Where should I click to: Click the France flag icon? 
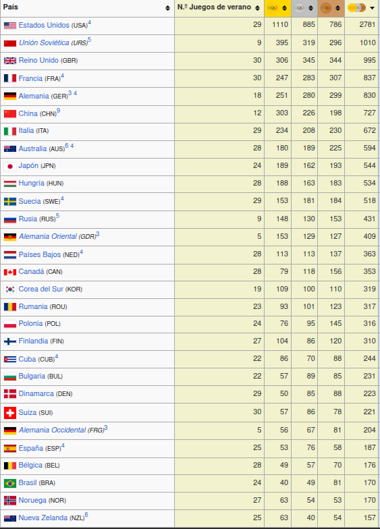(x=10, y=78)
